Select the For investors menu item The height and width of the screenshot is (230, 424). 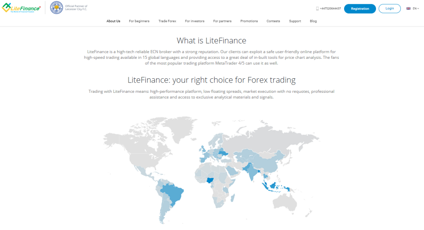[x=195, y=21]
